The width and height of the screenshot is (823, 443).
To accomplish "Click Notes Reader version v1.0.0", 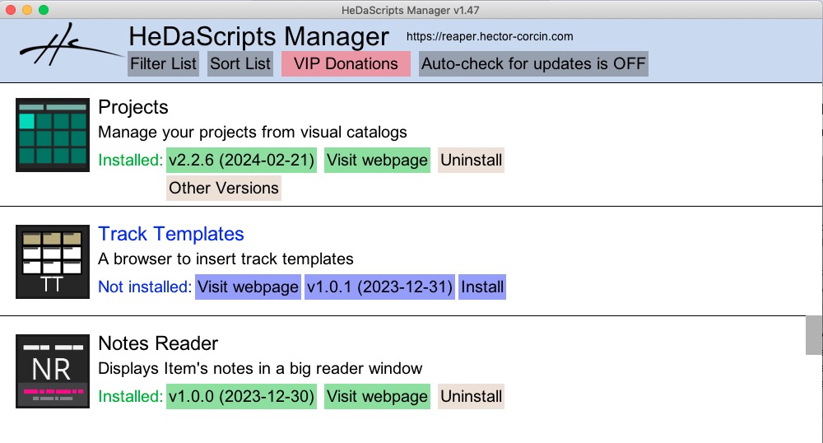I will 241,396.
